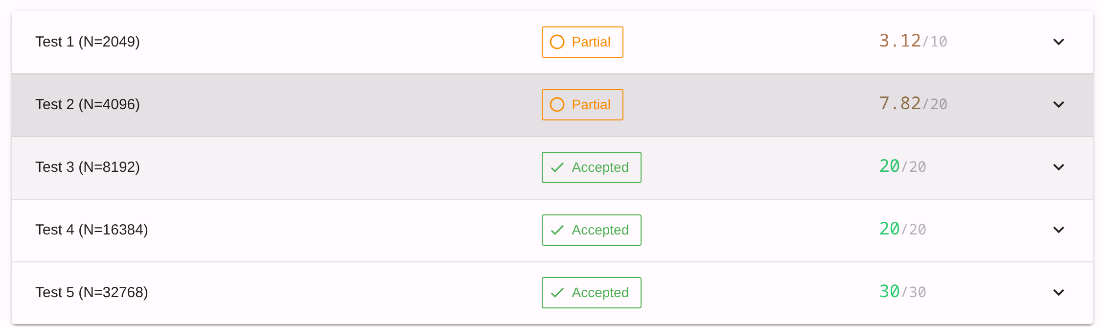
Task: Click green checkmark icon in Test 3
Action: coord(557,167)
